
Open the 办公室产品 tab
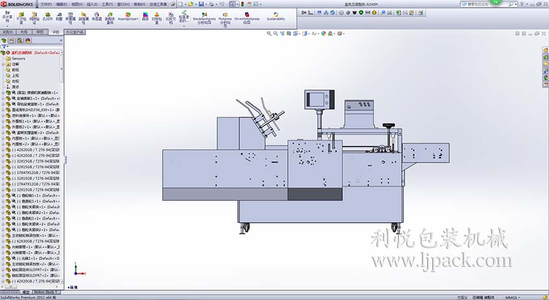pyautogui.click(x=75, y=31)
